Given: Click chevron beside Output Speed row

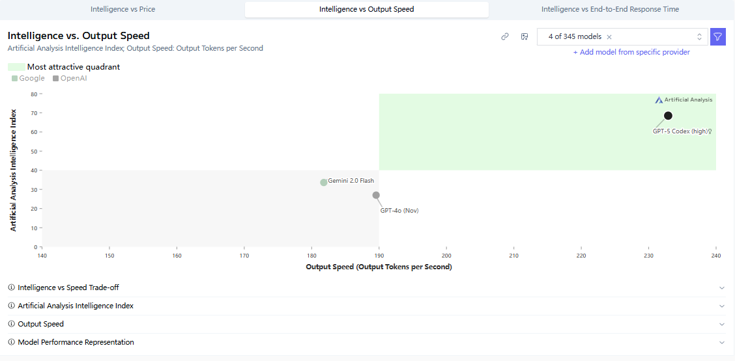Looking at the screenshot, I should pyautogui.click(x=722, y=325).
